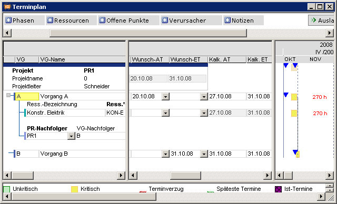Click the VG-Nachfolger B field

coord(101,136)
